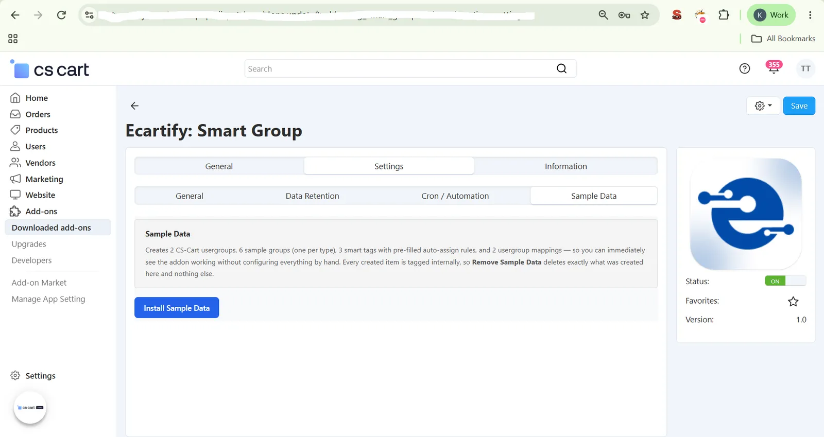
Task: Switch to the top-level General tab
Action: (x=219, y=166)
